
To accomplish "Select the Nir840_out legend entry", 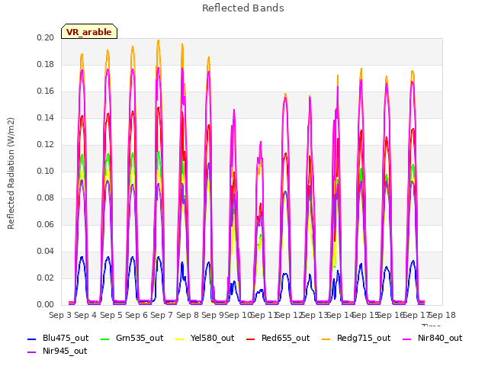I will coord(432,339).
